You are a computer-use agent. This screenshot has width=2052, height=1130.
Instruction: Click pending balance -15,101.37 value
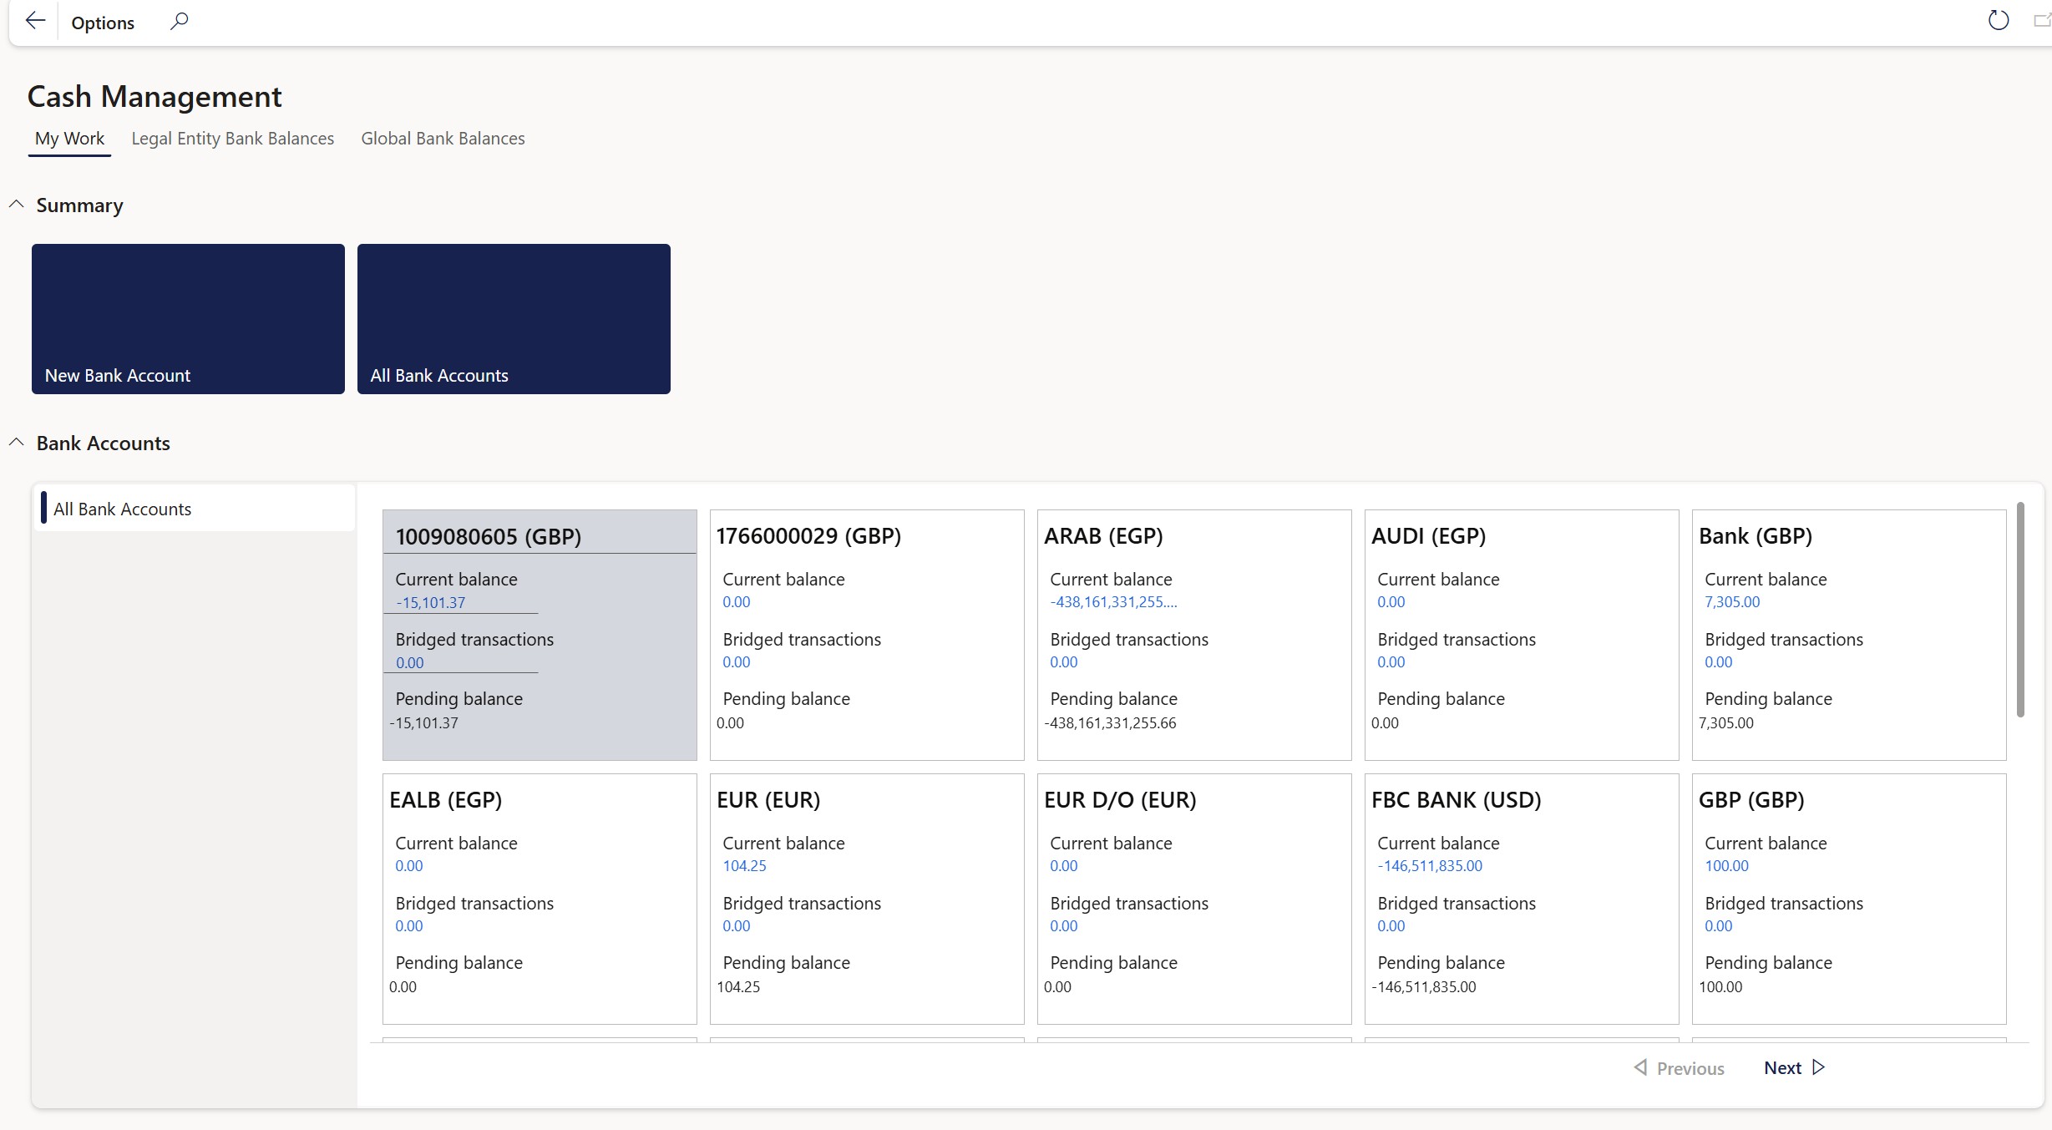click(423, 723)
